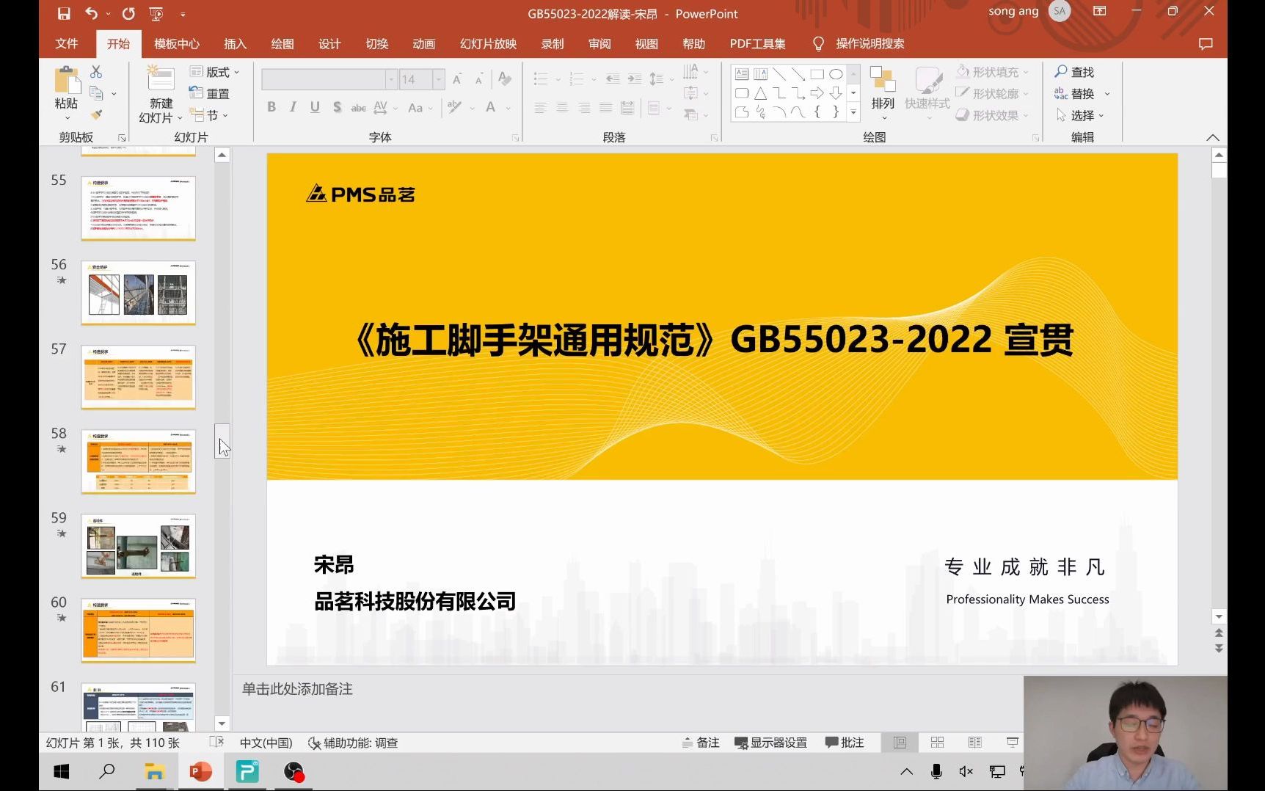The width and height of the screenshot is (1265, 791).
Task: Switch to the 设计 design tab
Action: click(329, 43)
